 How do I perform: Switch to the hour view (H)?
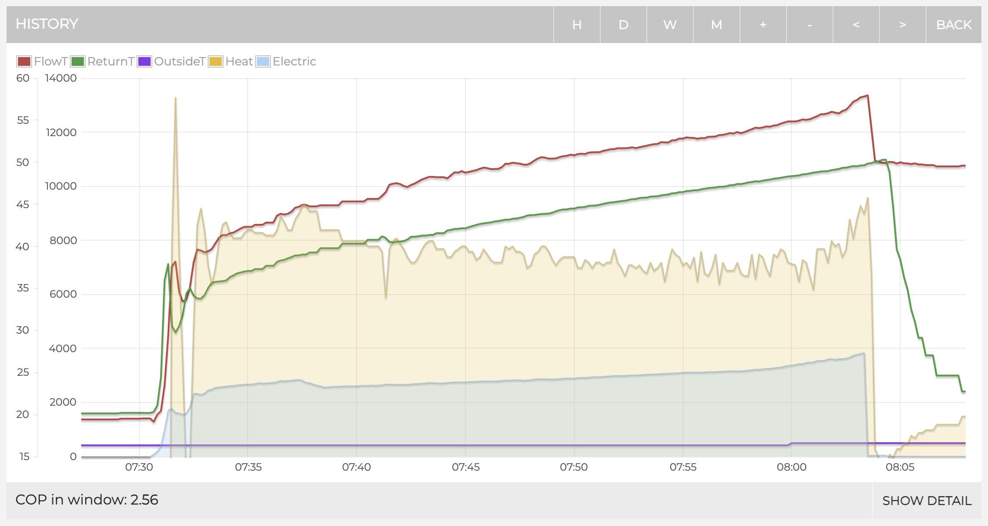tap(577, 25)
